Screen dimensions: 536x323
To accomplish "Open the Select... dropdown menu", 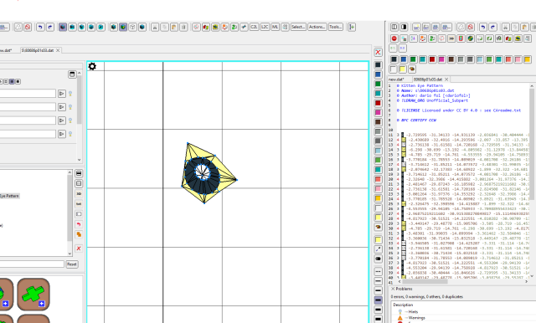I will point(298,27).
